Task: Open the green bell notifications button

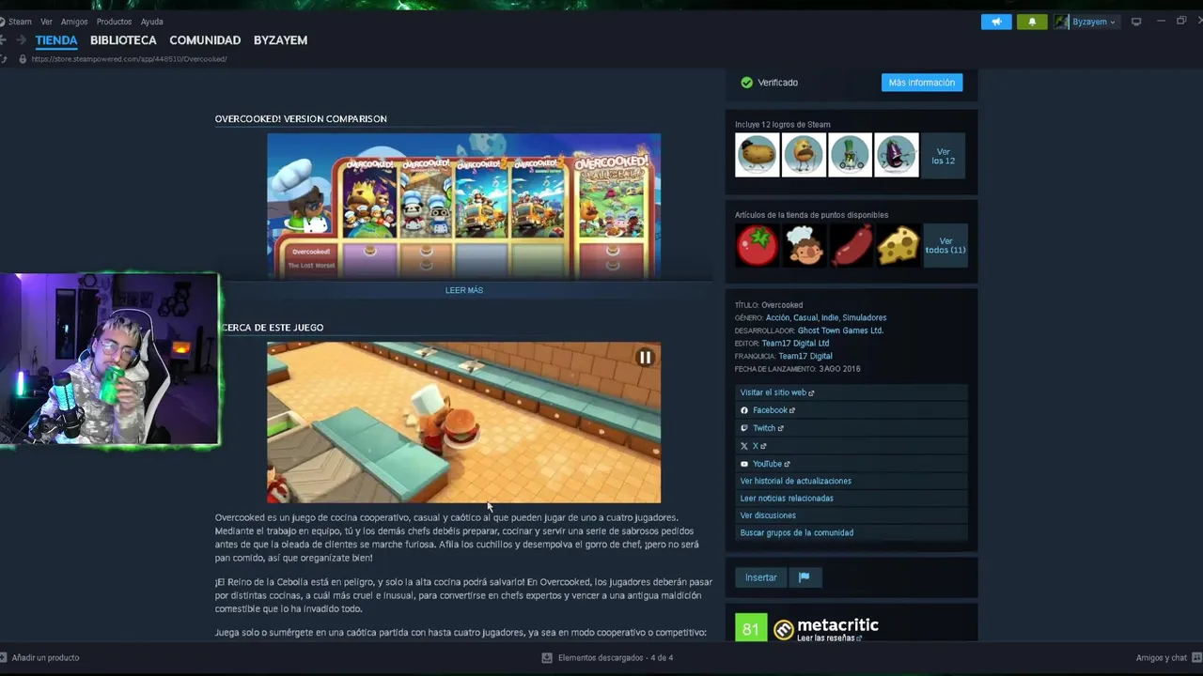Action: 1032,22
